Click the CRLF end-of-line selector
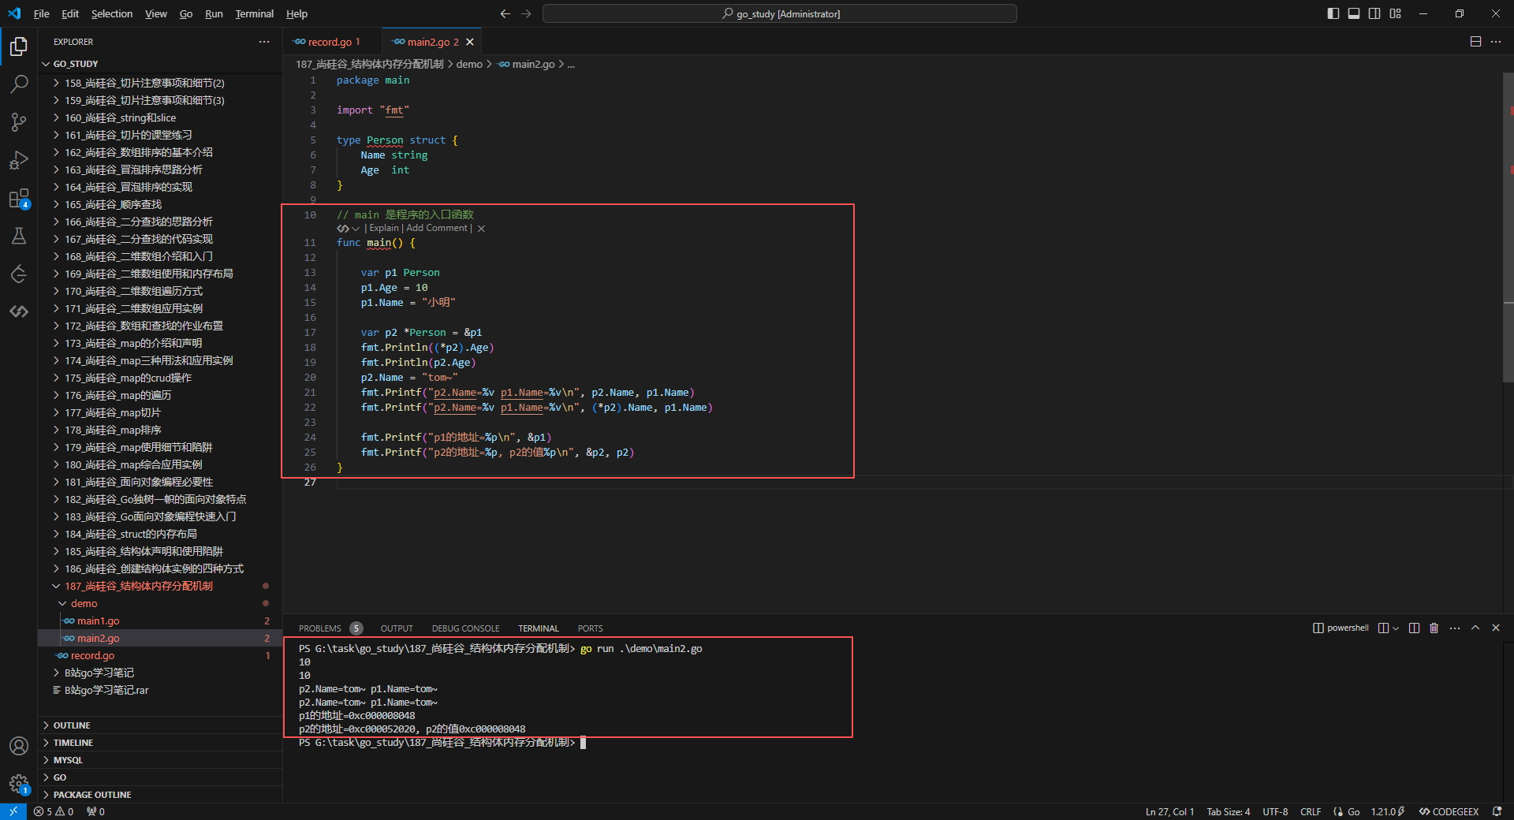Image resolution: width=1514 pixels, height=820 pixels. tap(1311, 811)
